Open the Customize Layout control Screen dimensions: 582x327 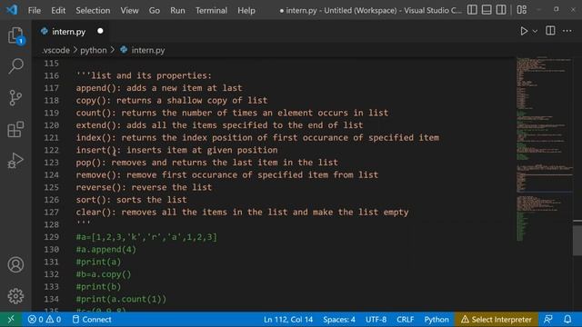click(522, 10)
